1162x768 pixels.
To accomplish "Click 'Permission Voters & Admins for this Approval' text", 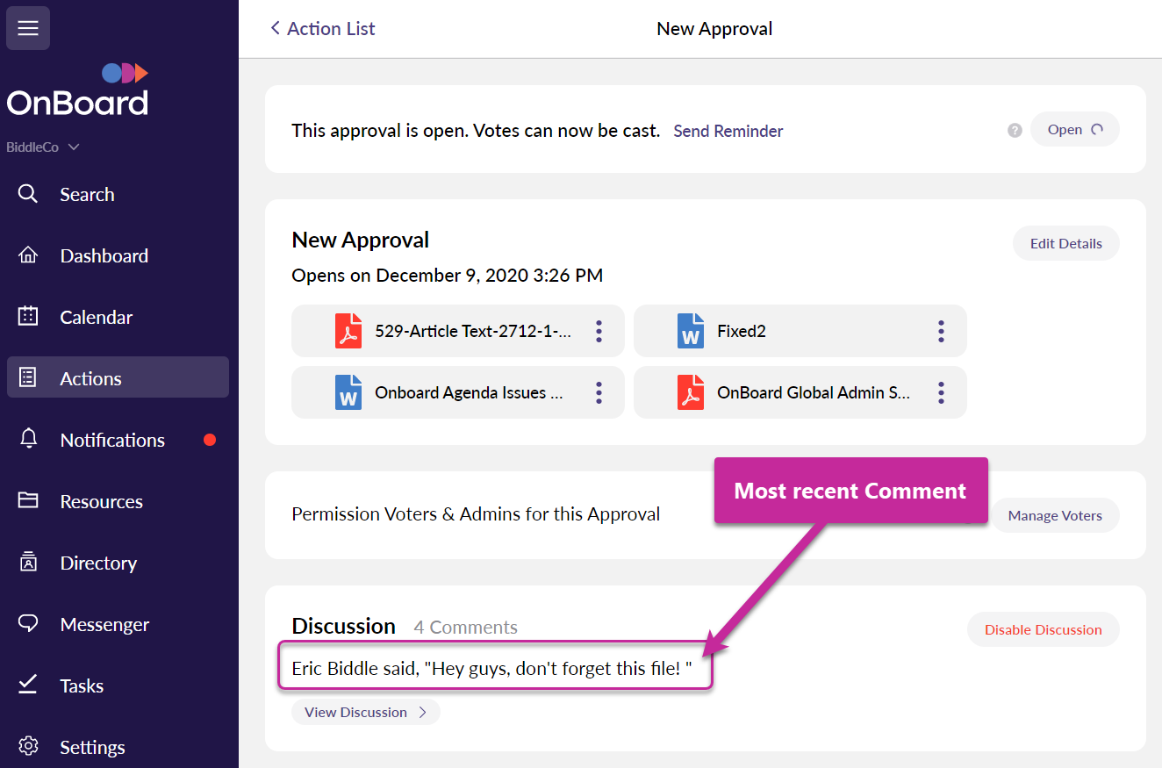I will coord(476,514).
